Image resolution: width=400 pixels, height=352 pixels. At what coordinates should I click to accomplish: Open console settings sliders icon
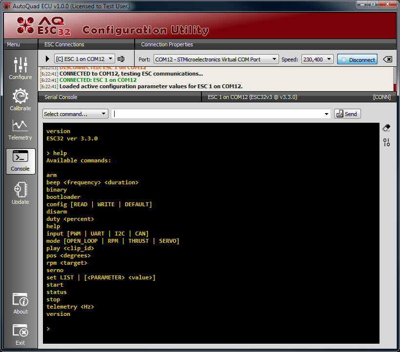386,142
